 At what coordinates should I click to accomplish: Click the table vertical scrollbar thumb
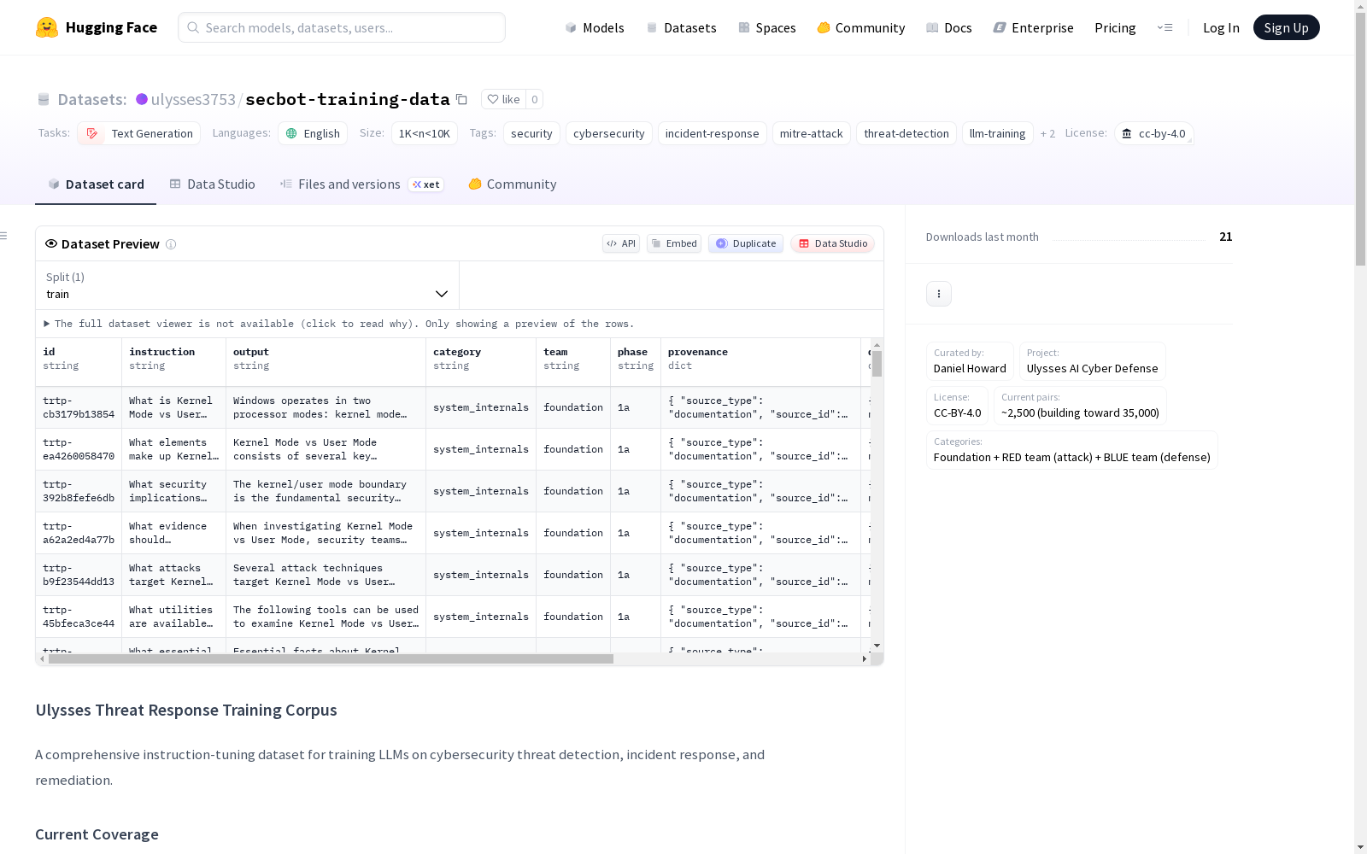pos(877,364)
